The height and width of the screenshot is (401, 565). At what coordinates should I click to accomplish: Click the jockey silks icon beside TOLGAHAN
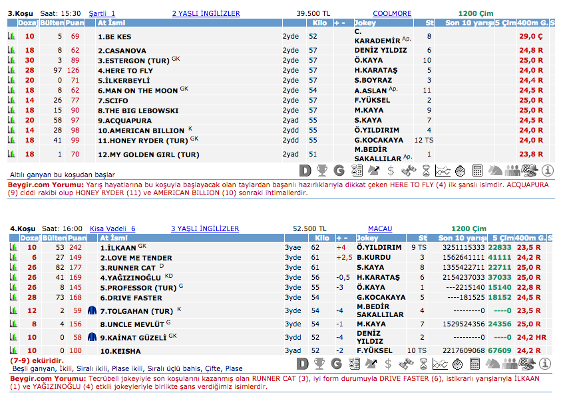click(x=92, y=311)
